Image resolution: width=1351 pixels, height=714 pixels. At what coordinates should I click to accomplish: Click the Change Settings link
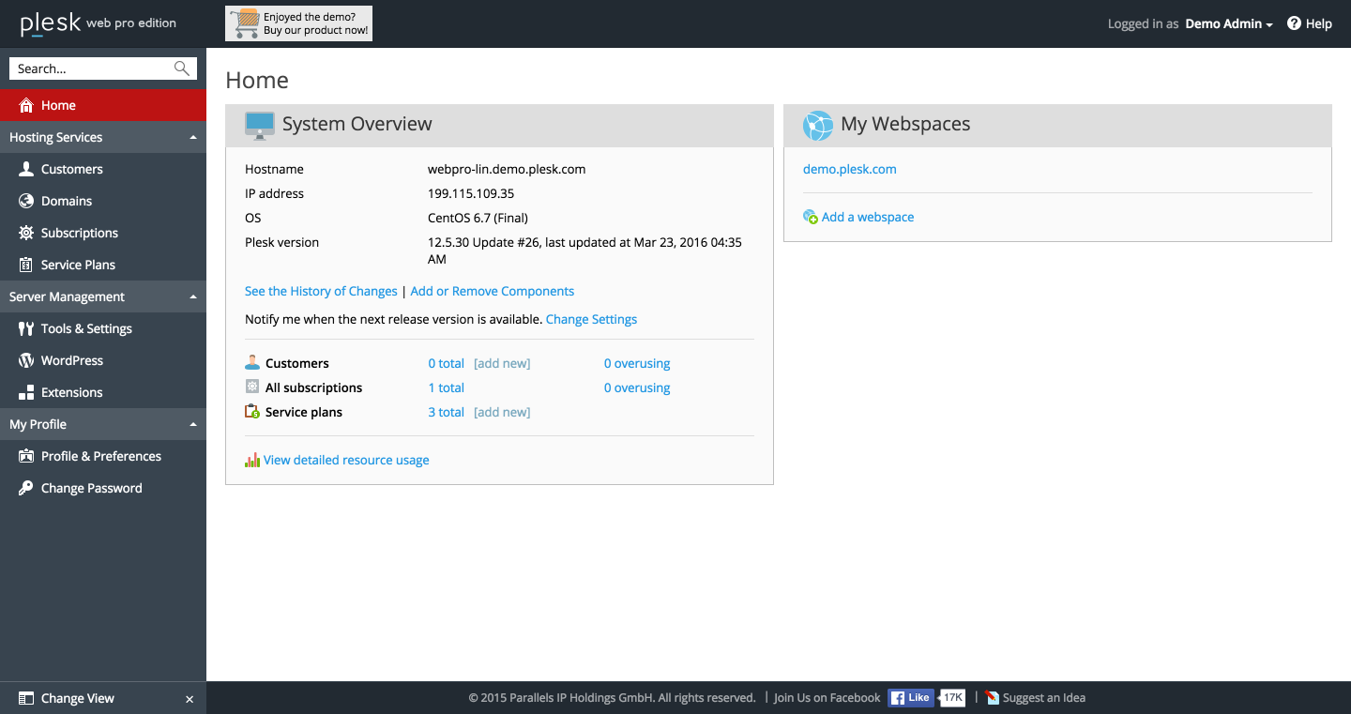click(x=591, y=319)
